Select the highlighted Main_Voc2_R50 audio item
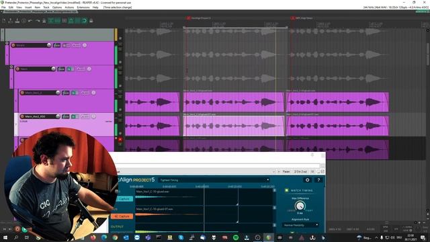The height and width of the screenshot is (242, 430). [x=234, y=126]
